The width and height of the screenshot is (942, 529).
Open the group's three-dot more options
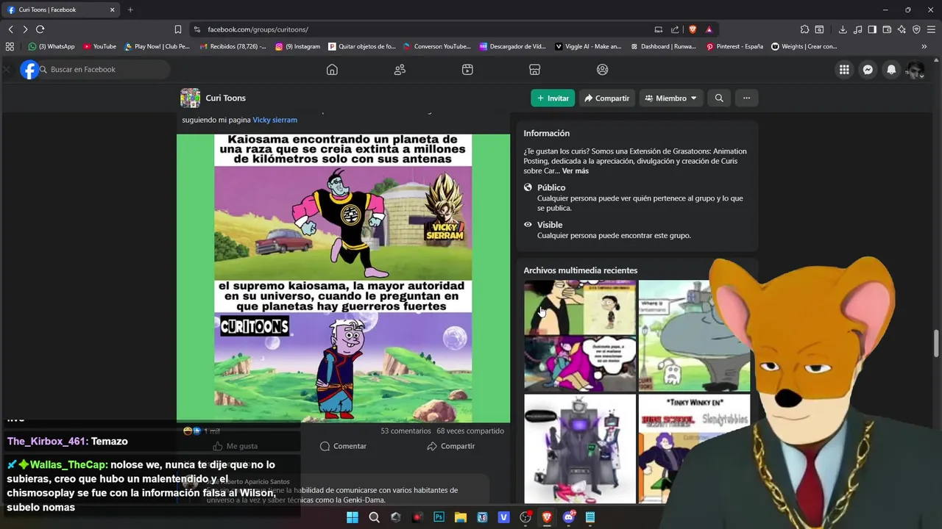[746, 98]
